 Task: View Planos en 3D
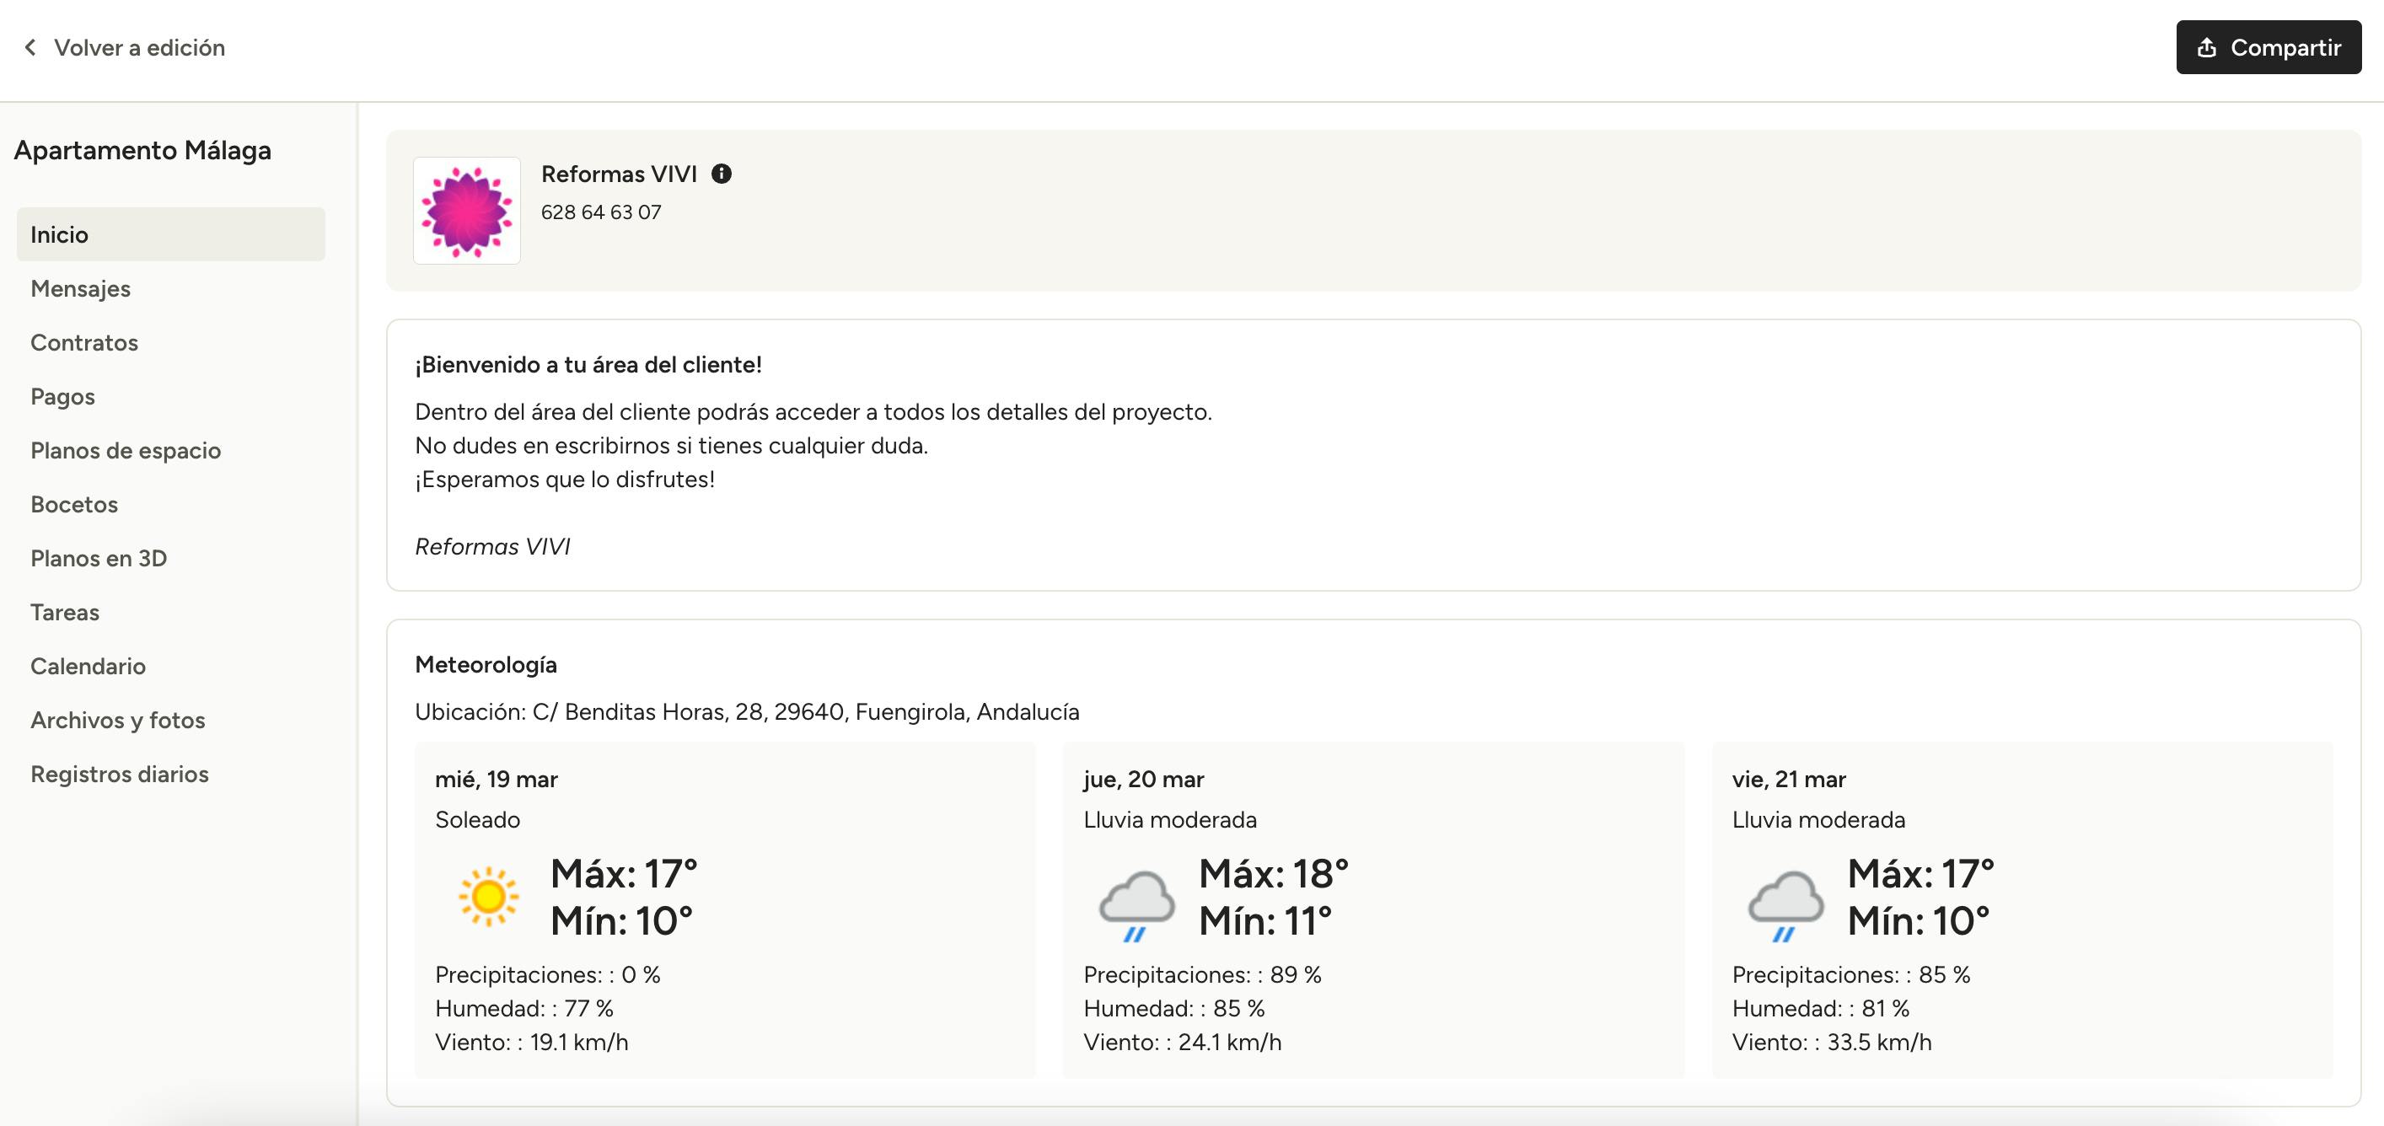[99, 558]
